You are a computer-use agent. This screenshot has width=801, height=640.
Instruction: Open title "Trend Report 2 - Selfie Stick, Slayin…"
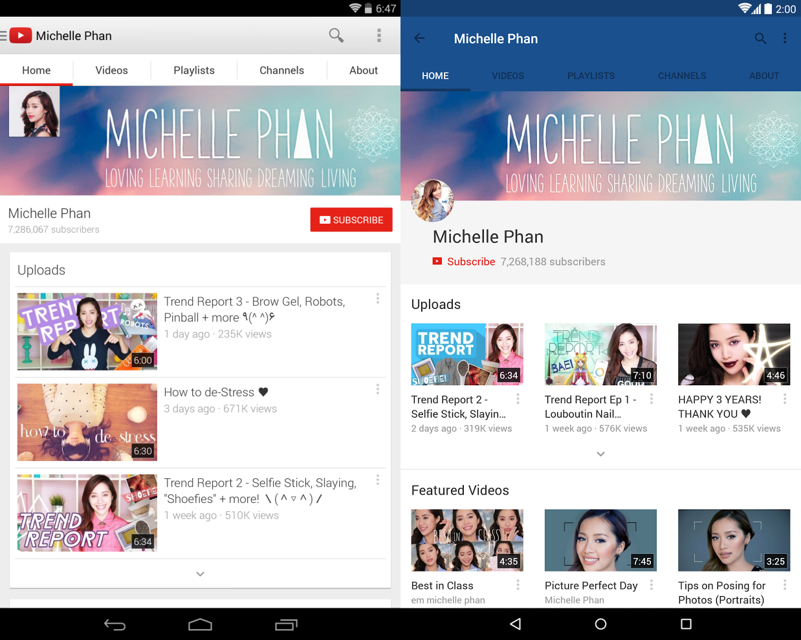coord(459,407)
